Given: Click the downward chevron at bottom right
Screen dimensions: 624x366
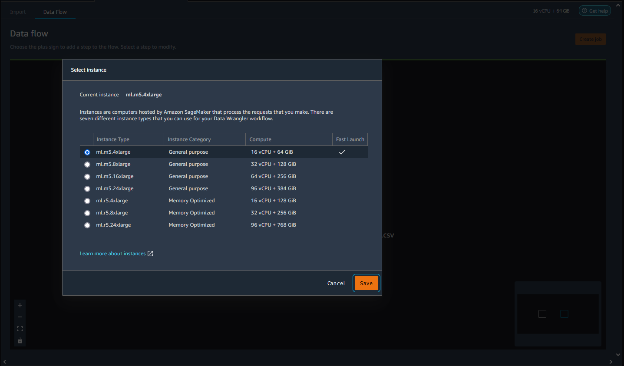Looking at the screenshot, I should [x=618, y=354].
